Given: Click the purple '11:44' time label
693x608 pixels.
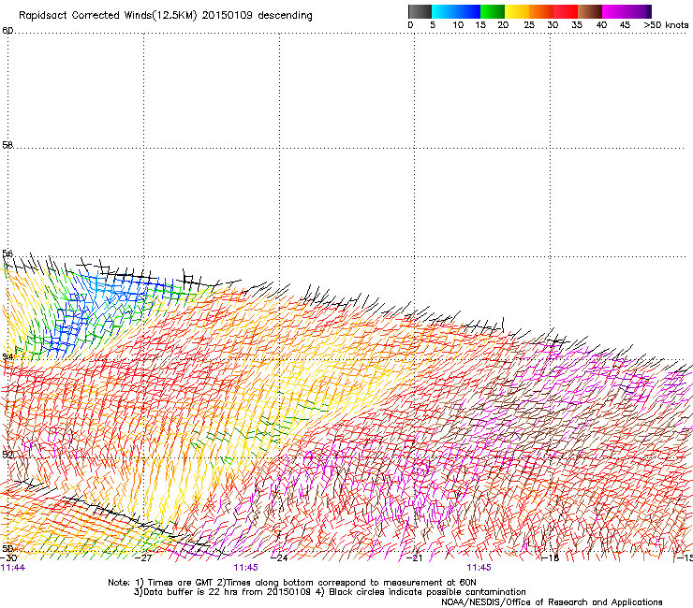Looking at the screenshot, I should (x=13, y=568).
